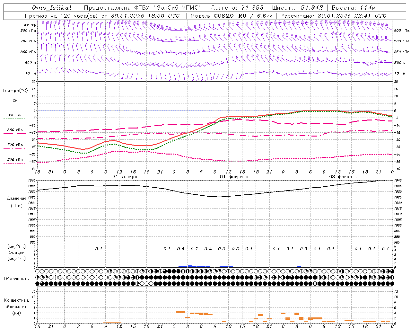
Task: Click the date label 31 января
Action: click(125, 177)
